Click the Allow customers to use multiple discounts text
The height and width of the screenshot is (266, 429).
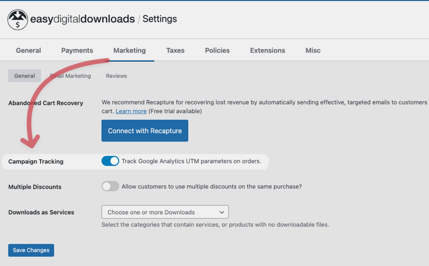(x=212, y=187)
